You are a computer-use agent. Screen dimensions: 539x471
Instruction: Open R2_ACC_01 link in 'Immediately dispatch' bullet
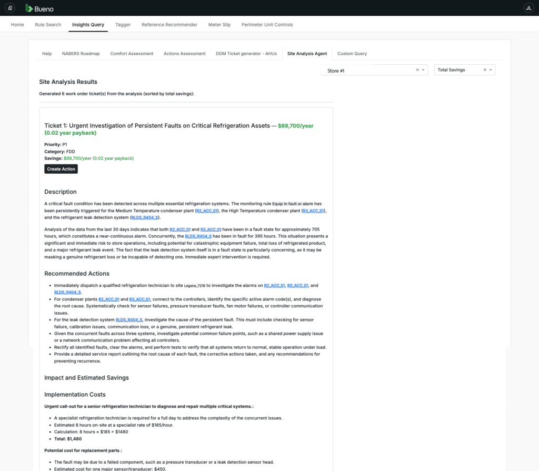[274, 285]
